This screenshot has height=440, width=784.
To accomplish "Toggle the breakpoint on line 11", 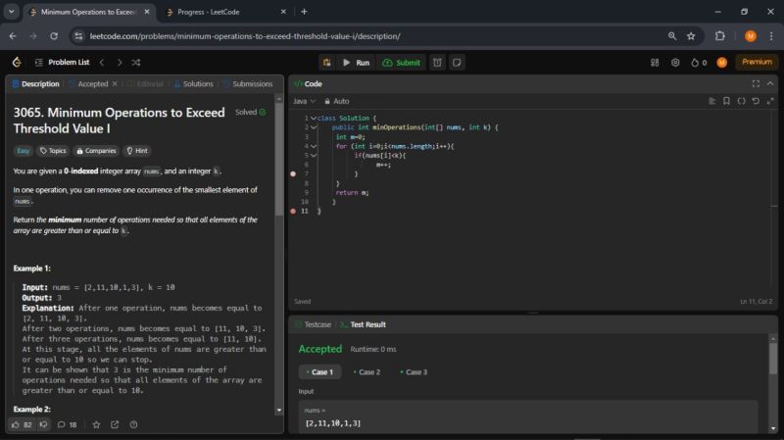I will point(293,211).
